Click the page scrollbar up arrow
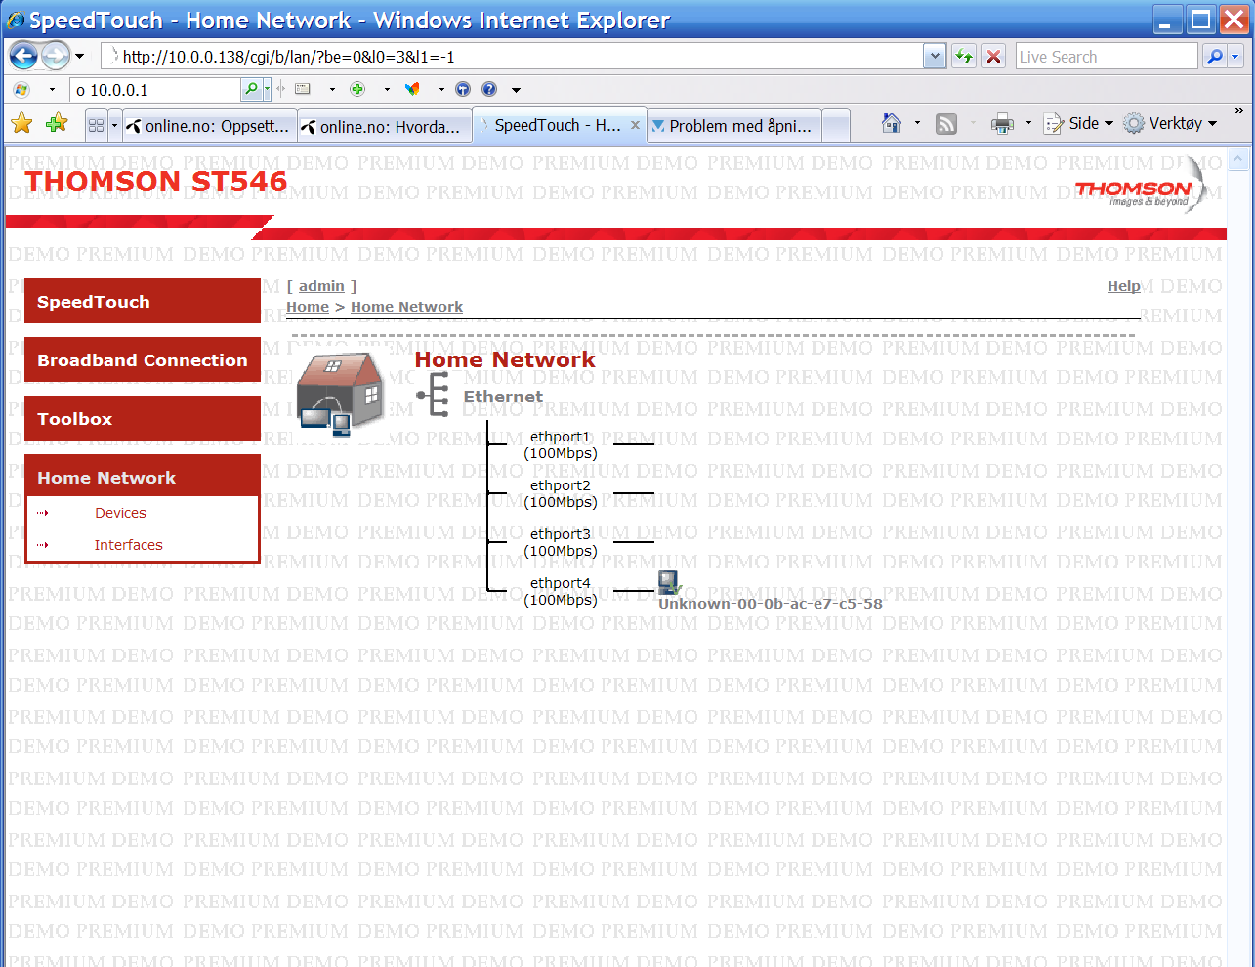 (x=1238, y=158)
